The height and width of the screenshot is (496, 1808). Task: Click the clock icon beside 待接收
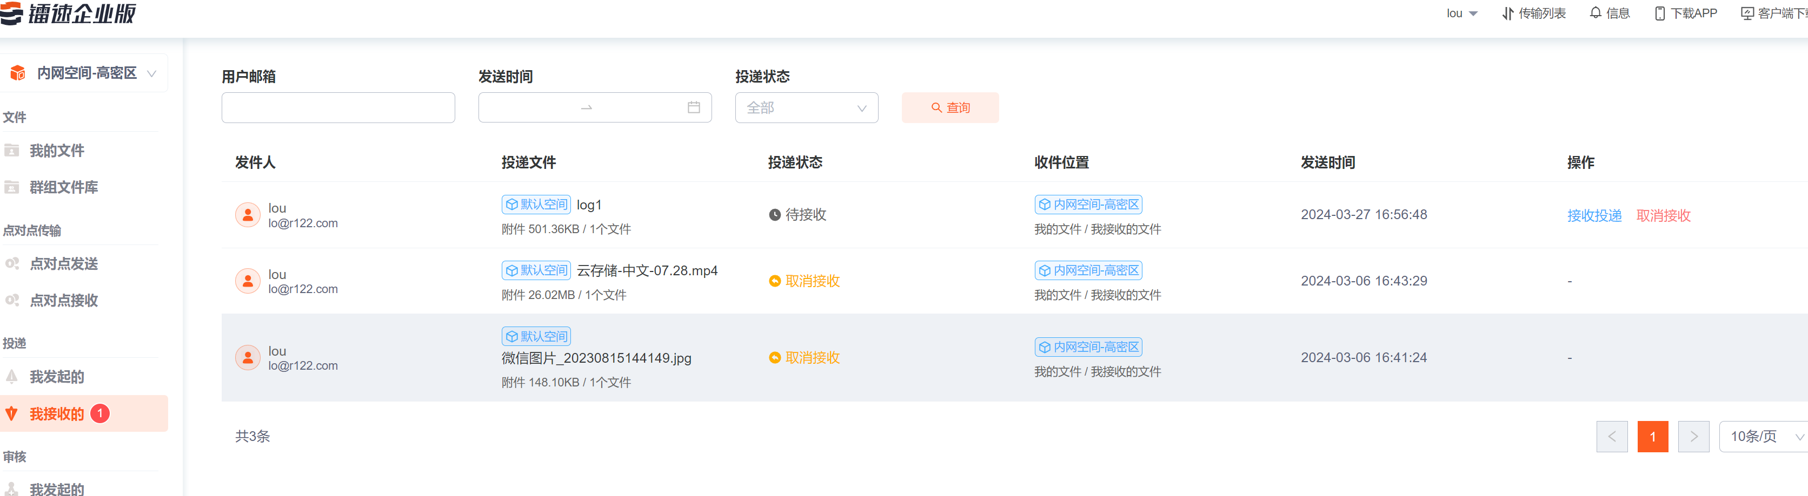[774, 215]
